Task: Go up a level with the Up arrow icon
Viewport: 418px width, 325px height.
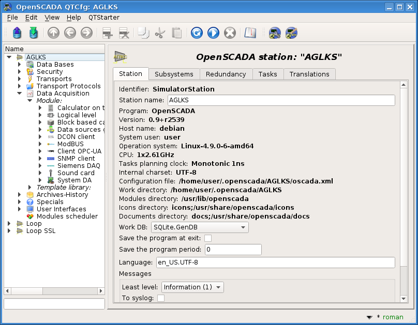Action: (x=54, y=33)
